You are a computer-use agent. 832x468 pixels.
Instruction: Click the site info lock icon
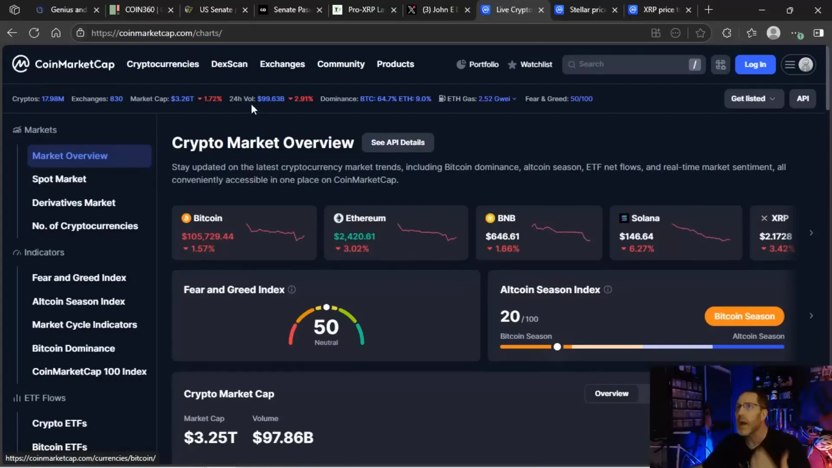tap(80, 33)
